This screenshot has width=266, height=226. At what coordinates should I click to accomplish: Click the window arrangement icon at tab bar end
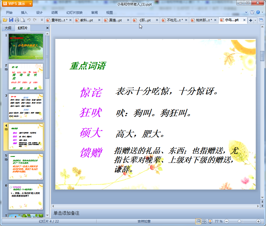click(x=261, y=20)
